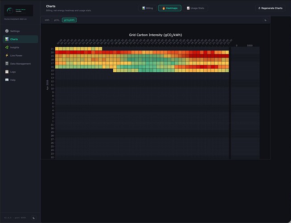Click the Logs label in sidebar

pos(13,72)
